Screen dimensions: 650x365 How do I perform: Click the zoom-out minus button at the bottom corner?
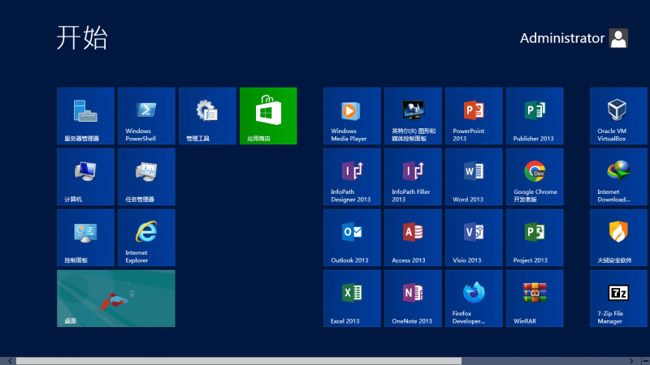tap(645, 361)
